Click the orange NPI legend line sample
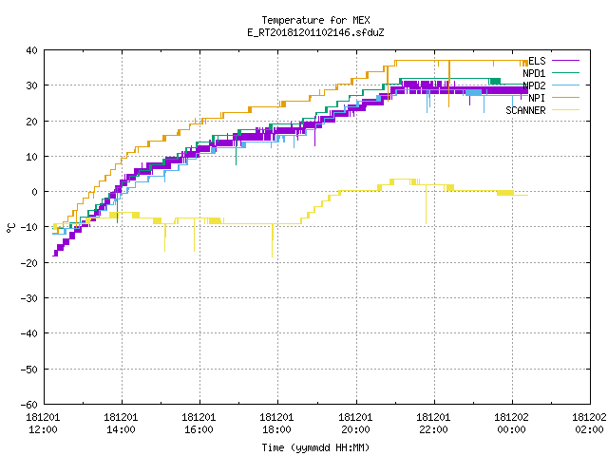Viewport: 608px width, 456px height. (566, 98)
